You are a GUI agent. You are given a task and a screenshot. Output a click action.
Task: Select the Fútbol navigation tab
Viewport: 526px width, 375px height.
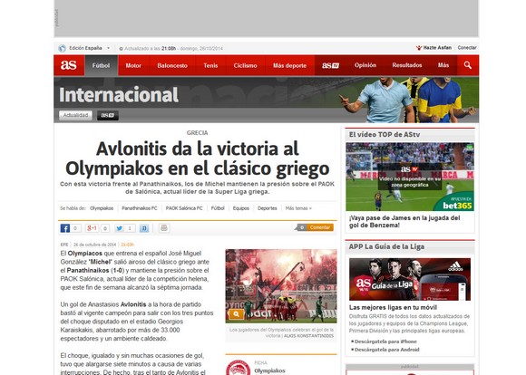(101, 65)
